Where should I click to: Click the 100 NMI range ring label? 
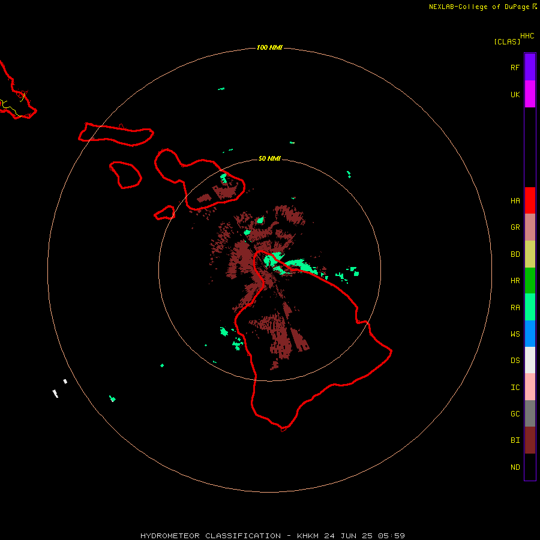click(x=269, y=47)
